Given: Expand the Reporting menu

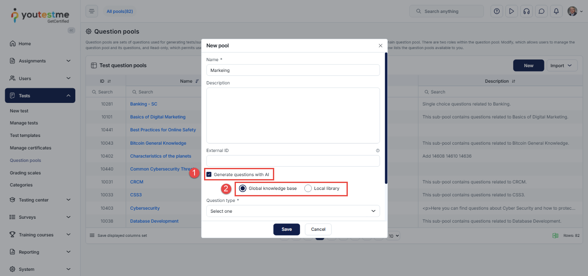Looking at the screenshot, I should pos(40,252).
